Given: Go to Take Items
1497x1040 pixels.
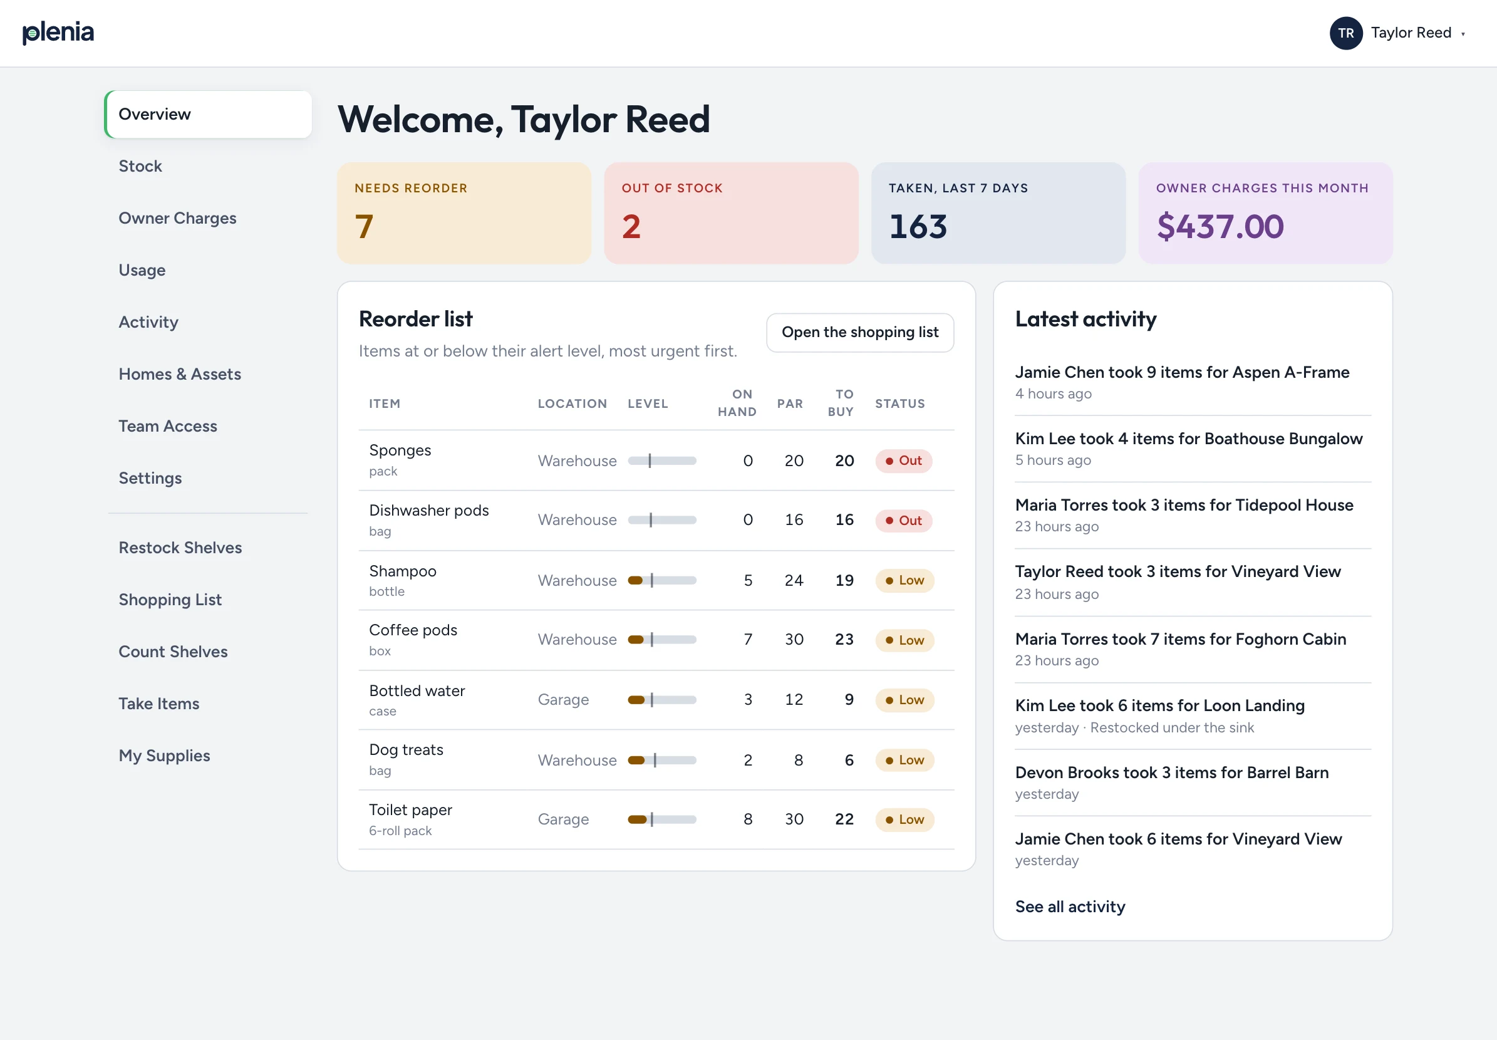Looking at the screenshot, I should tap(159, 704).
